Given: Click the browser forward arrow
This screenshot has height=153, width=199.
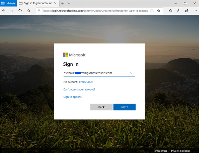Looking at the screenshot, I should [12, 11].
